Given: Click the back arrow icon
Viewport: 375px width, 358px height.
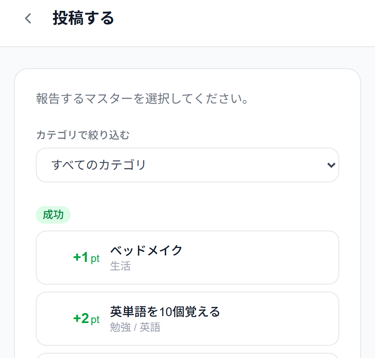Looking at the screenshot, I should click(x=27, y=19).
